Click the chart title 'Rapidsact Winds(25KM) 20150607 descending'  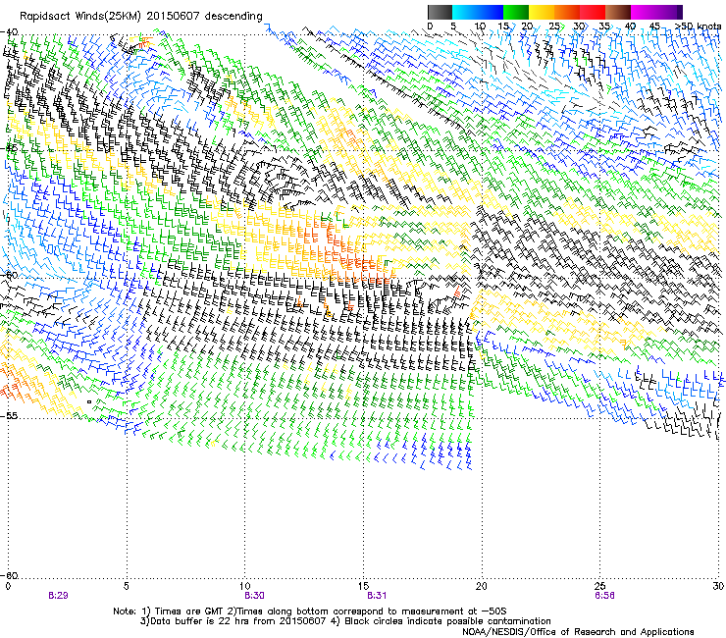click(140, 17)
